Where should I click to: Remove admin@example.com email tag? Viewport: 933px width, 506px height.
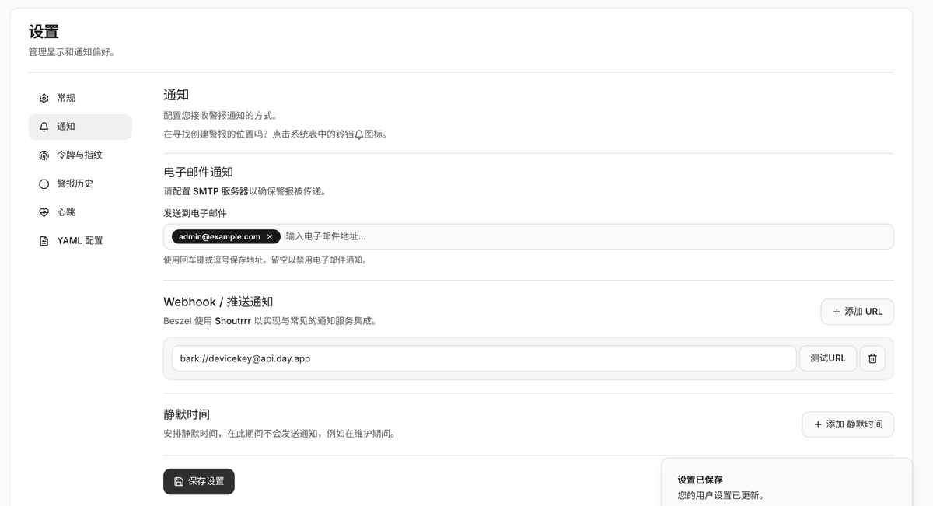(x=270, y=236)
